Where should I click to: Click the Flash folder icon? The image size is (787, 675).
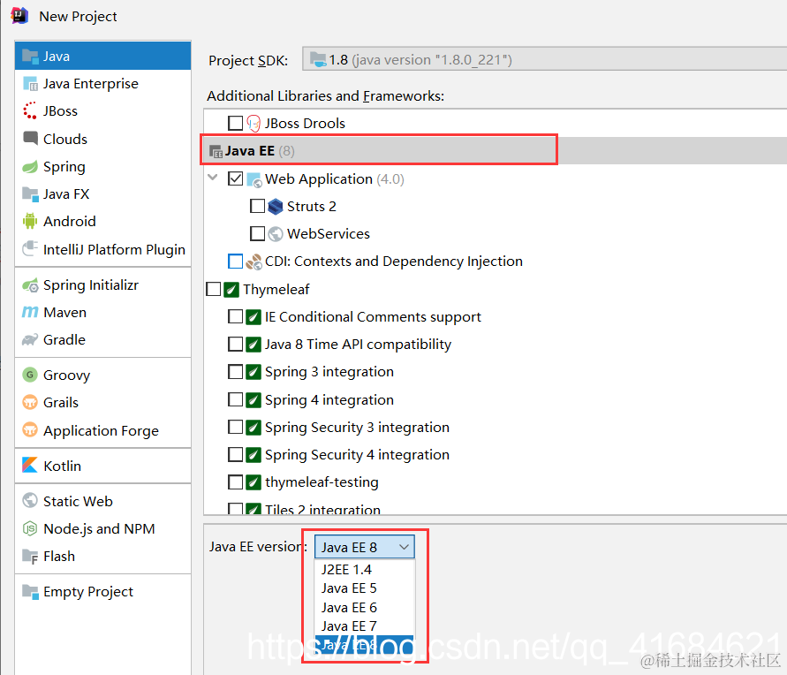[30, 557]
